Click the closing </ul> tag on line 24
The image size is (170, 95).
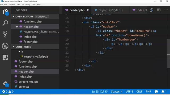pyautogui.click(x=93, y=61)
